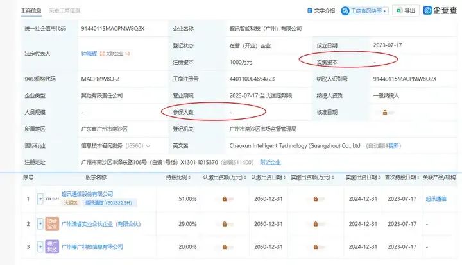Screen dimensions: 462x265
Task: Open stock tag 超讯通信 (603322.SH)
Action: (108, 203)
